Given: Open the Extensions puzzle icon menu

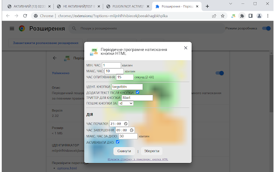Looking at the screenshot, I should click(242, 16).
